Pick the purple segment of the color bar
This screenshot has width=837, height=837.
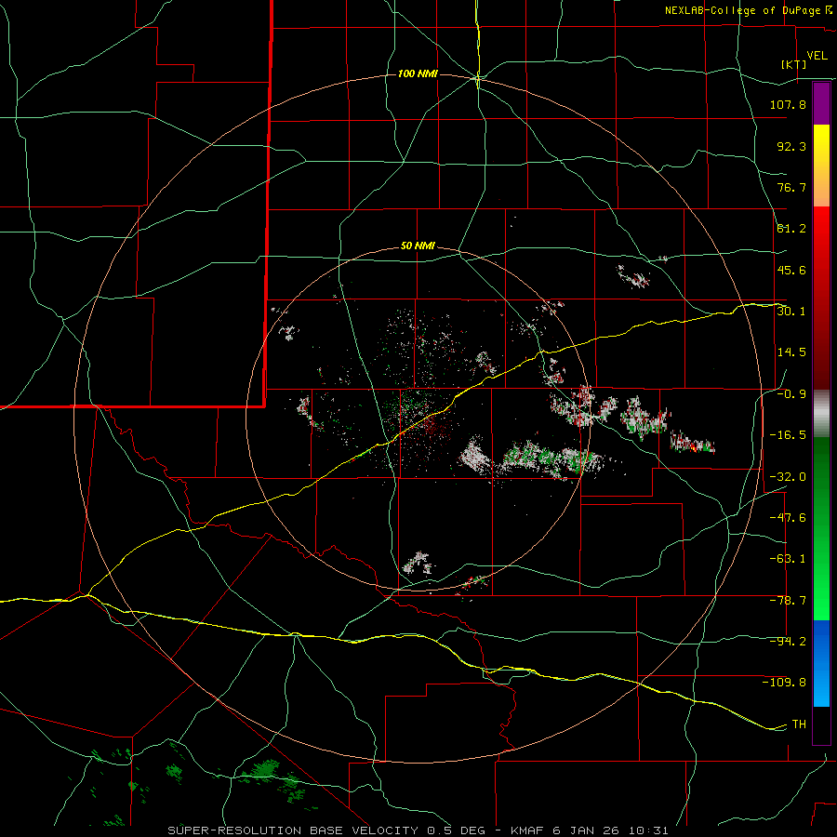click(821, 104)
